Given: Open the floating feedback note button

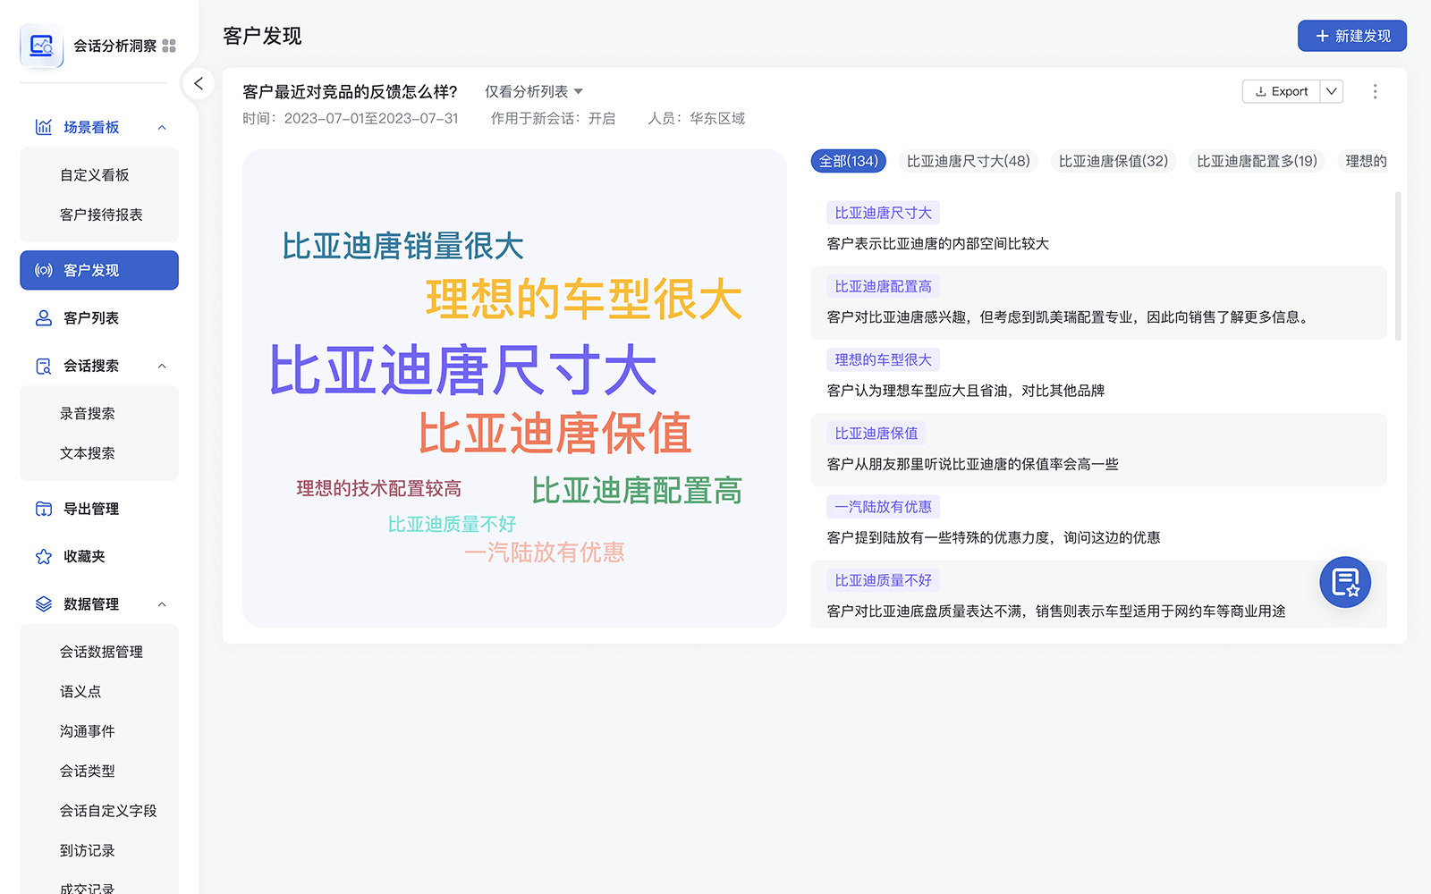Looking at the screenshot, I should 1345,582.
